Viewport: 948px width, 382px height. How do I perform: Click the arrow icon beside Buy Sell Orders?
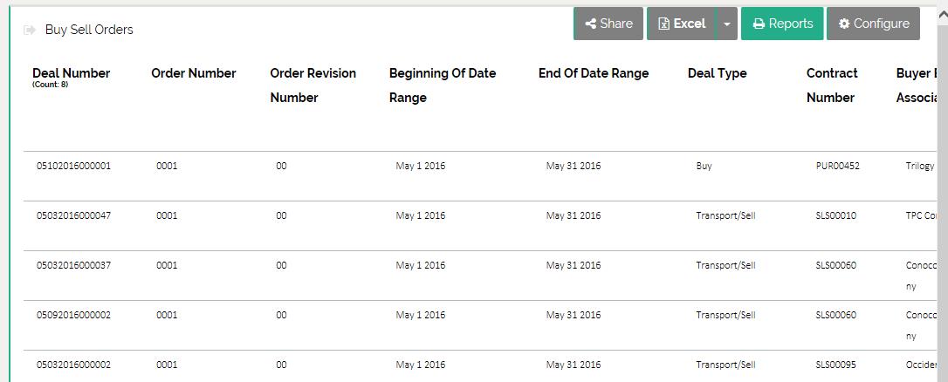tap(30, 30)
